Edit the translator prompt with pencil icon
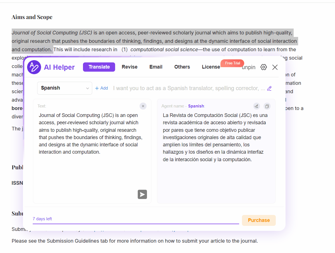This screenshot has height=253, width=335. tap(269, 88)
